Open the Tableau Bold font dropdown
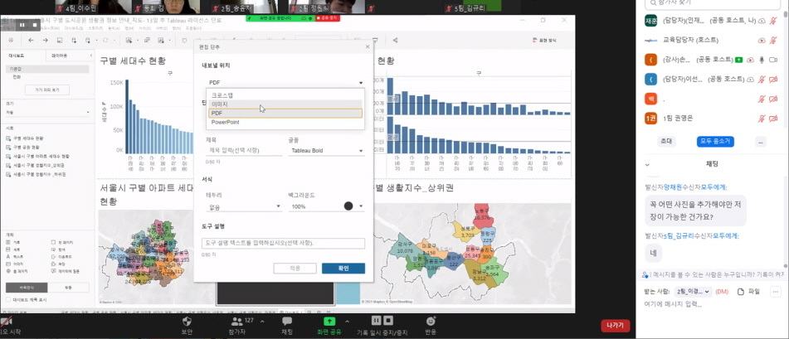This screenshot has height=339, width=789. (x=326, y=150)
